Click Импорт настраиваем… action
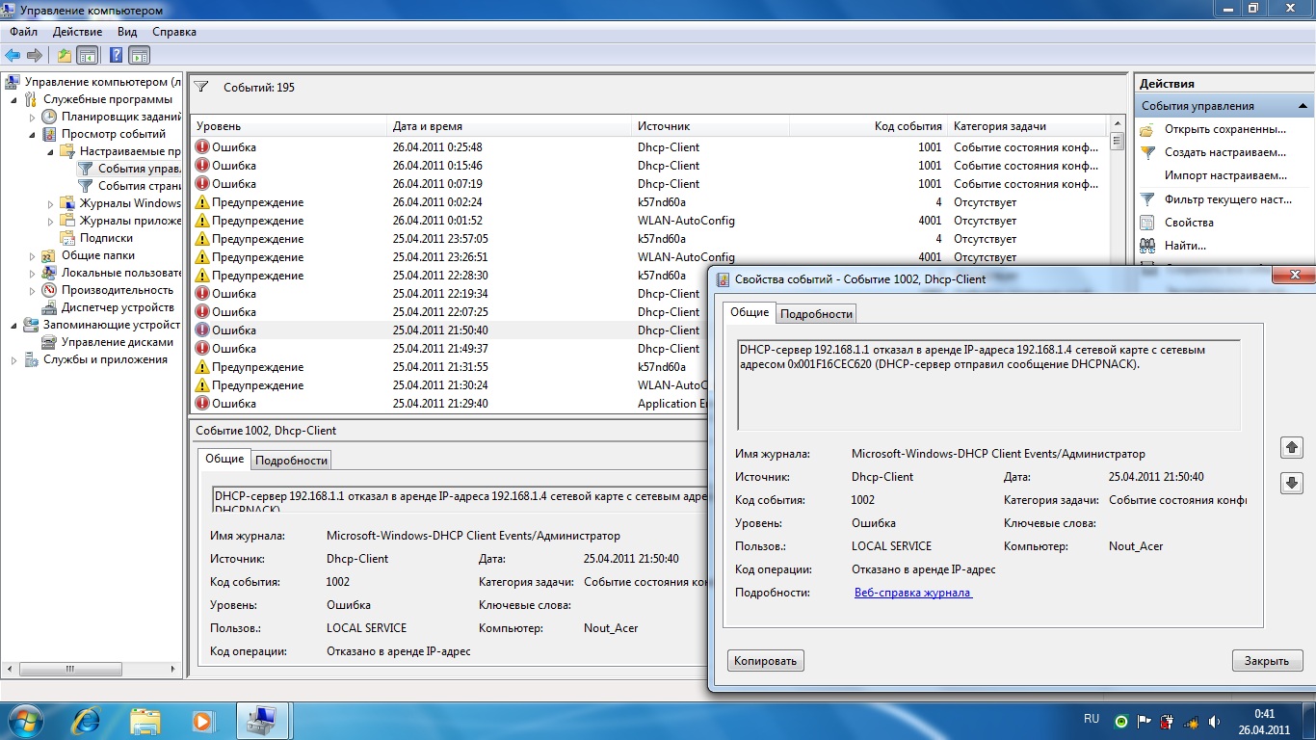This screenshot has width=1316, height=740. (1225, 175)
